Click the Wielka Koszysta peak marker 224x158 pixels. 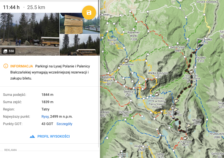[156, 77]
